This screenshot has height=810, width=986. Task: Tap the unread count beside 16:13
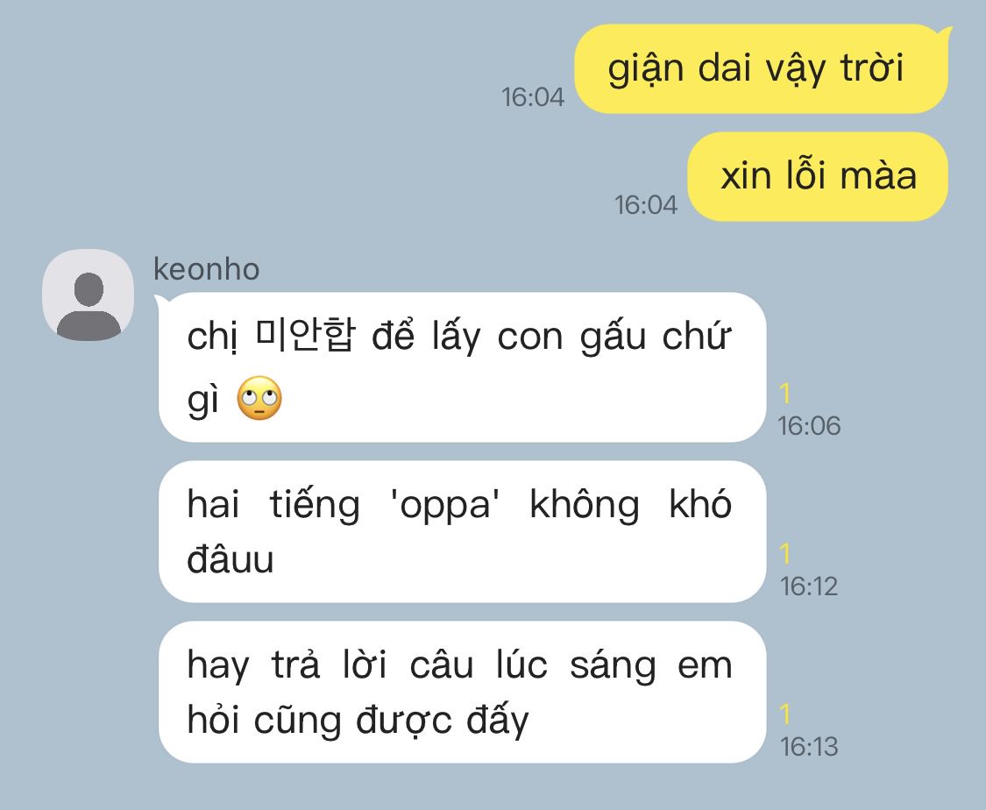[x=784, y=714]
